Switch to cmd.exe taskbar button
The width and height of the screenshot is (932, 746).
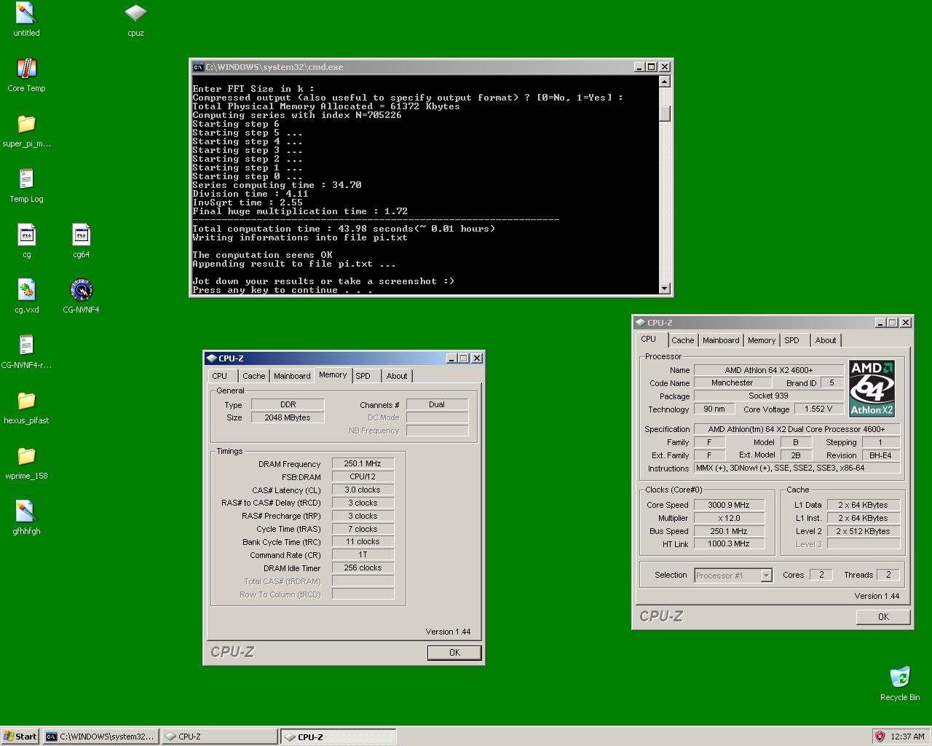tap(100, 737)
